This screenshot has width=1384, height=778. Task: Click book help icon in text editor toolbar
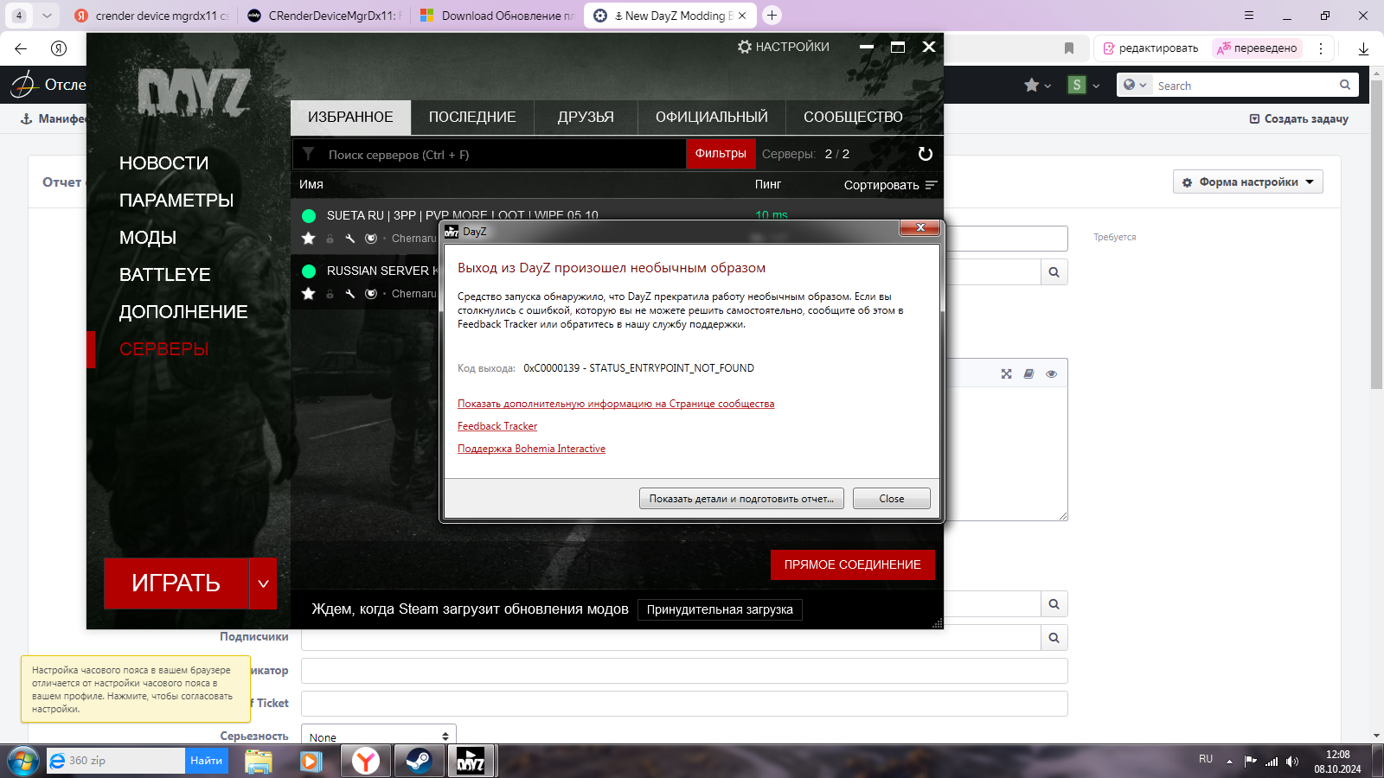pyautogui.click(x=1028, y=374)
